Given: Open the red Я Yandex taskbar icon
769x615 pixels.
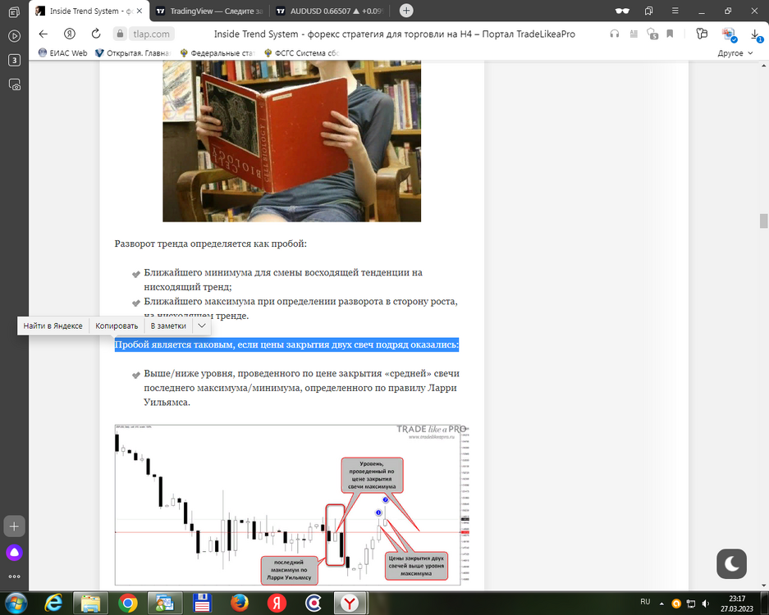Looking at the screenshot, I should [276, 603].
